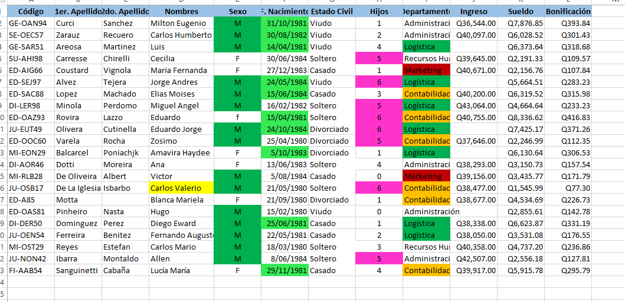Click the salary cell Q8,336.62
Viewport: 625px width, 302px height.
click(x=521, y=118)
